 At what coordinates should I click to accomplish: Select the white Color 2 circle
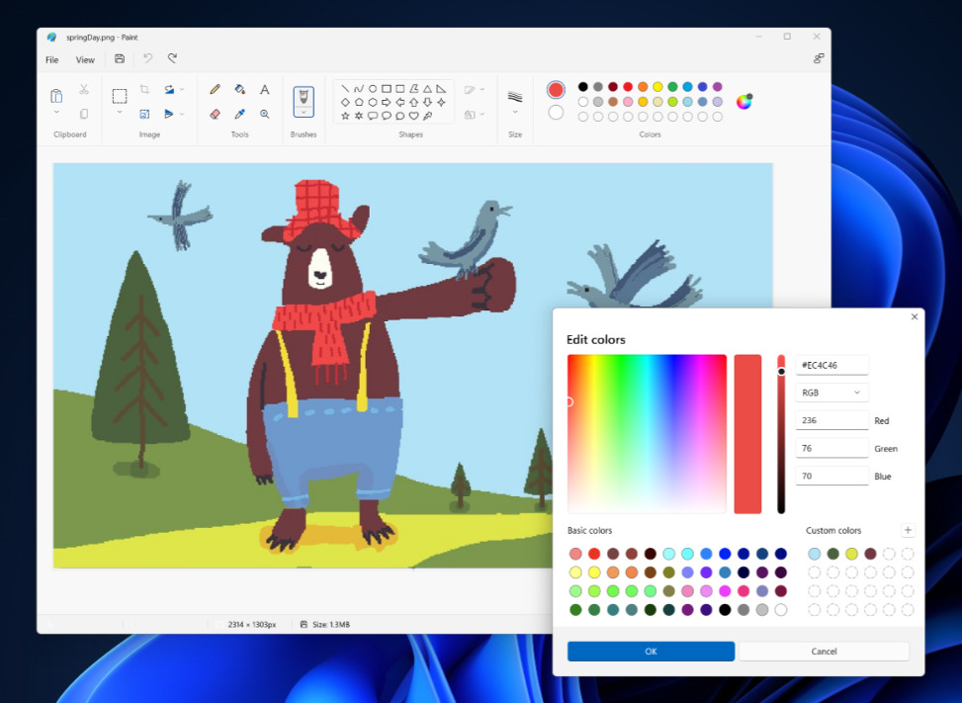(x=556, y=113)
